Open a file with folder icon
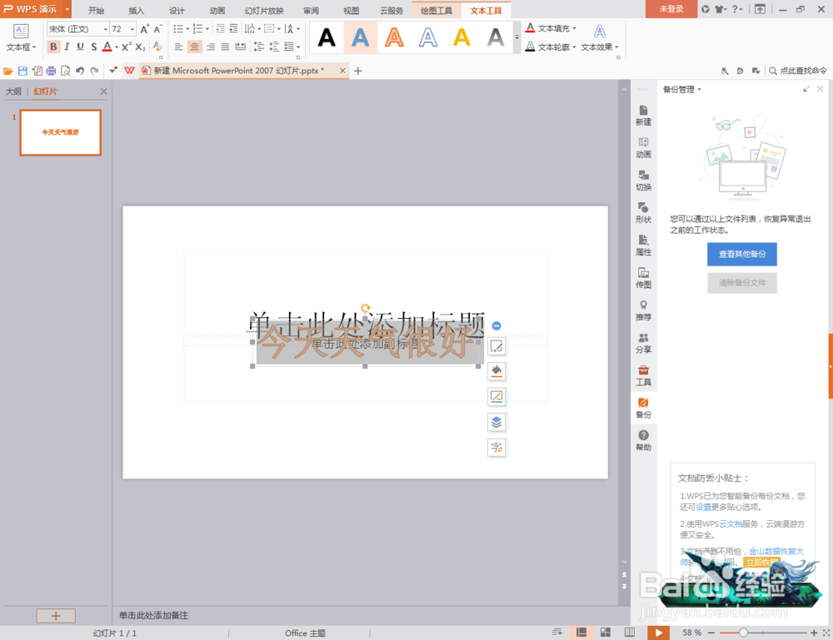The image size is (833, 640). (x=8, y=71)
